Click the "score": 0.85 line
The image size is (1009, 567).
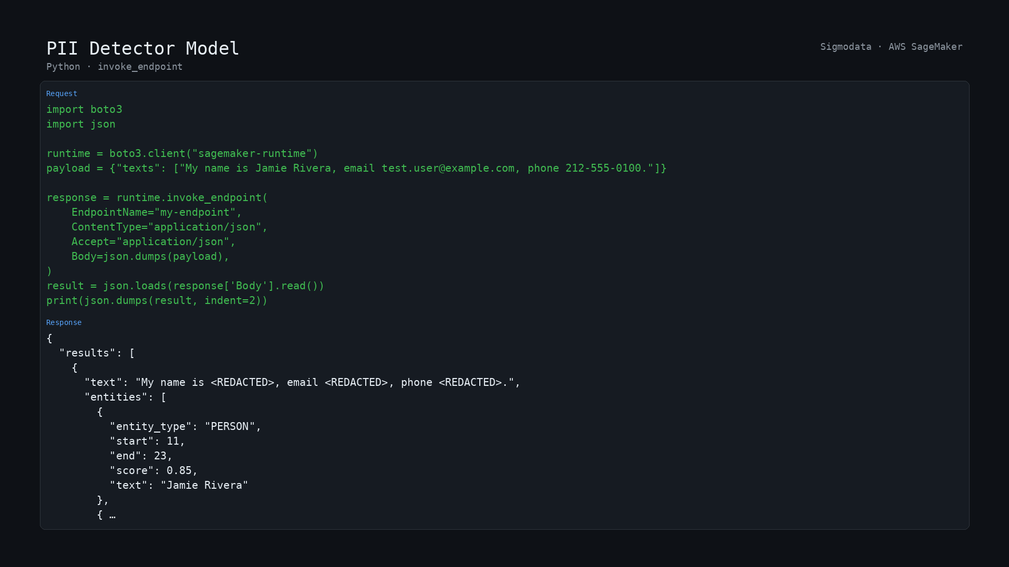(x=153, y=470)
